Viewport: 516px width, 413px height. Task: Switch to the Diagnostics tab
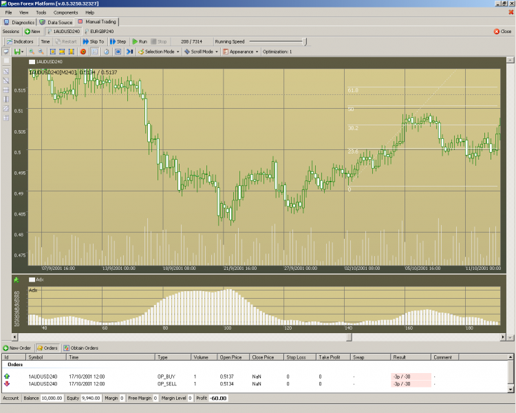coord(19,23)
